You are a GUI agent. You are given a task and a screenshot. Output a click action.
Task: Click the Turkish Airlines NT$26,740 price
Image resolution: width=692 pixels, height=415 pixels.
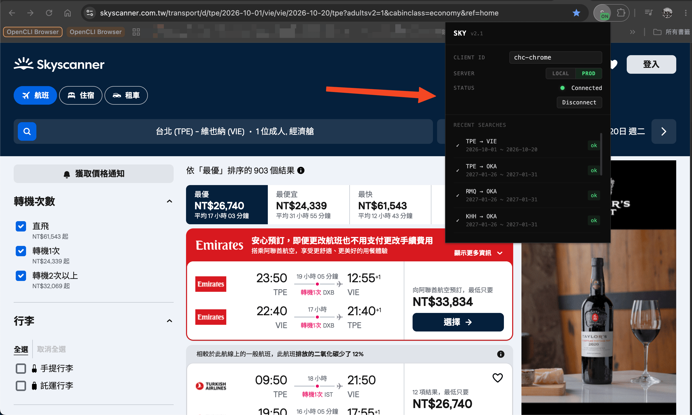[x=442, y=404]
